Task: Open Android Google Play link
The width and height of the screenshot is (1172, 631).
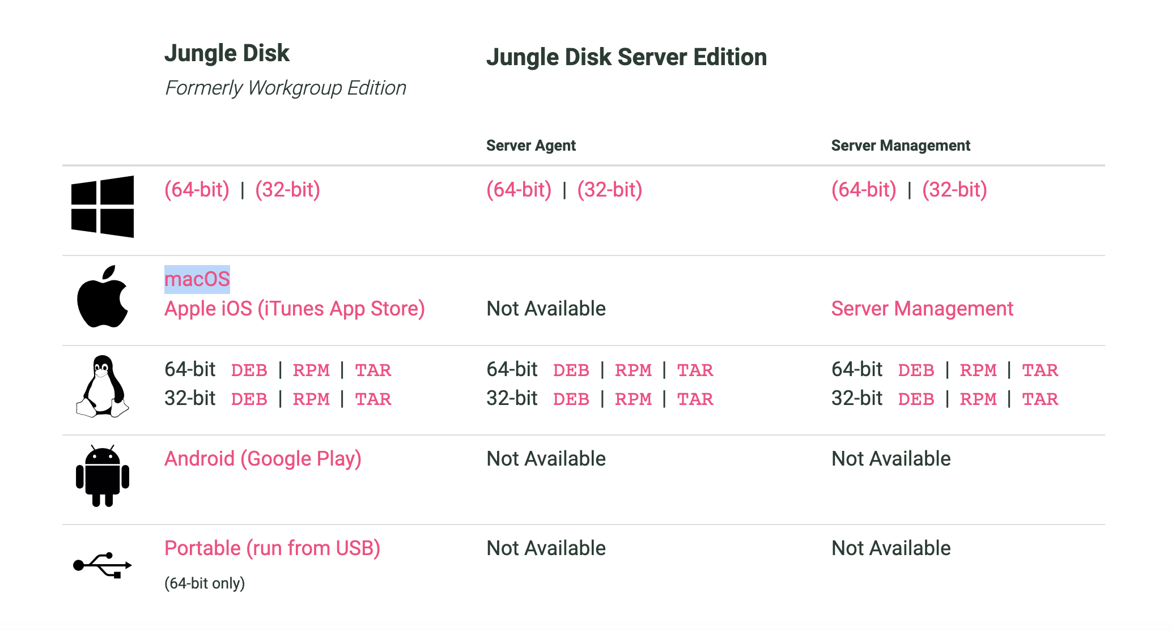Action: (x=263, y=459)
